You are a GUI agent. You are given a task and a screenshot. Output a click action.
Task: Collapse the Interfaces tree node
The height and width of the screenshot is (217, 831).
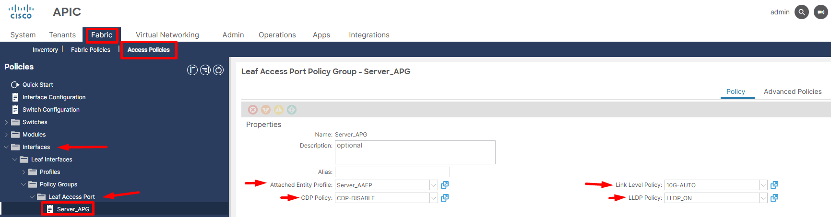(x=6, y=147)
